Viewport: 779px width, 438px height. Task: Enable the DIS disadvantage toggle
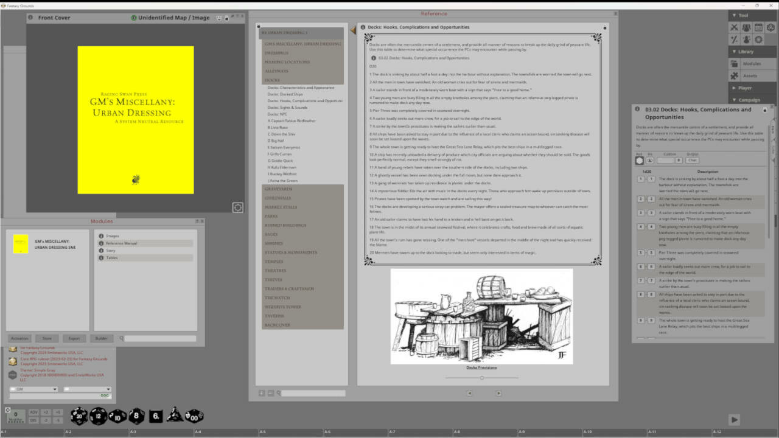(x=33, y=420)
